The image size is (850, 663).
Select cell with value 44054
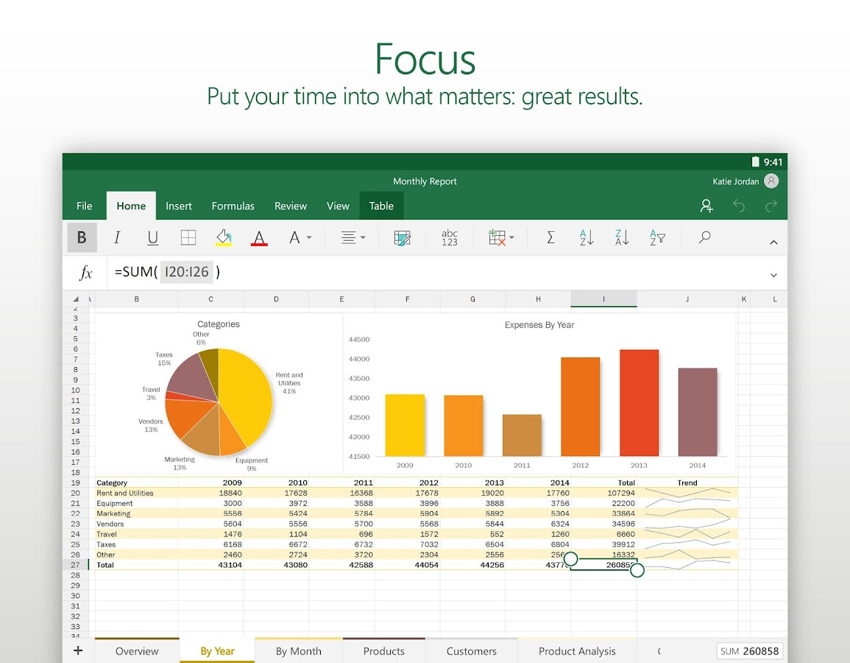(407, 565)
